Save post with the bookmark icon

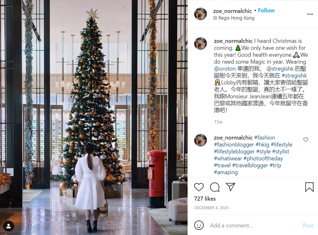(x=309, y=187)
